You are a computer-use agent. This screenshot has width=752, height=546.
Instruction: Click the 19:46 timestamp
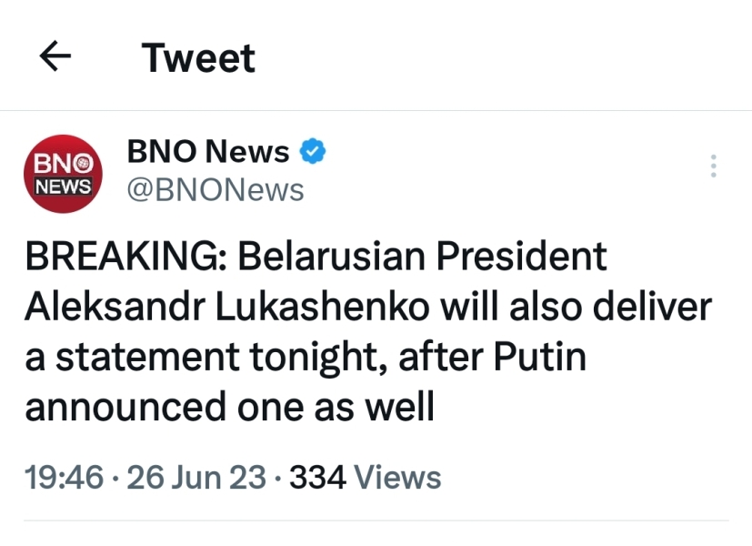click(x=64, y=478)
